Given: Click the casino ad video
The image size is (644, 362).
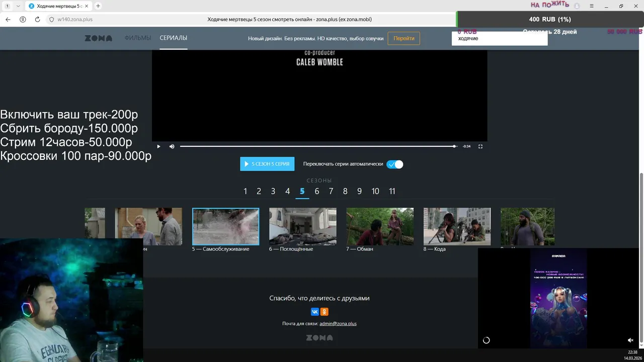Looking at the screenshot, I should pos(558,298).
